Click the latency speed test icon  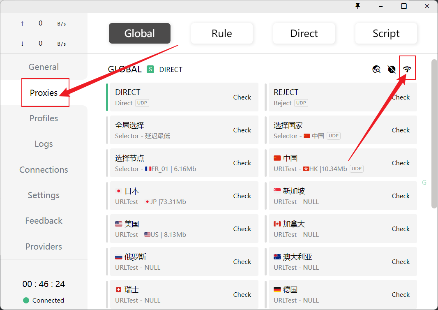click(407, 69)
